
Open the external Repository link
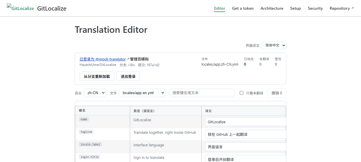(342, 8)
